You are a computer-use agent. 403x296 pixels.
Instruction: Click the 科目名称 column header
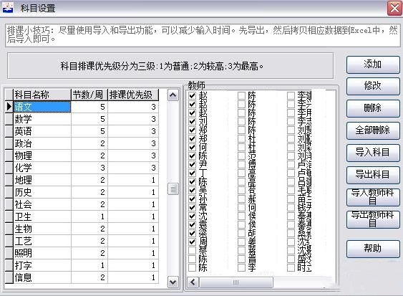[x=42, y=95]
